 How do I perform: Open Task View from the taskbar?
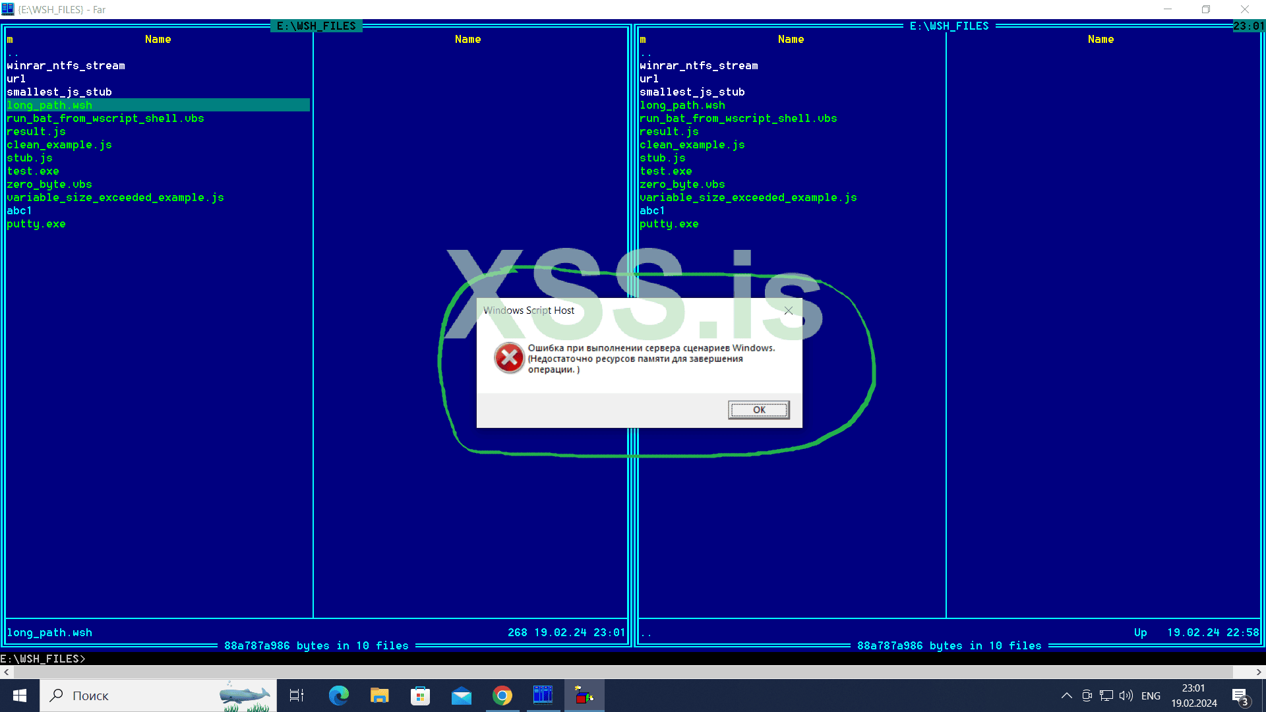click(x=296, y=696)
